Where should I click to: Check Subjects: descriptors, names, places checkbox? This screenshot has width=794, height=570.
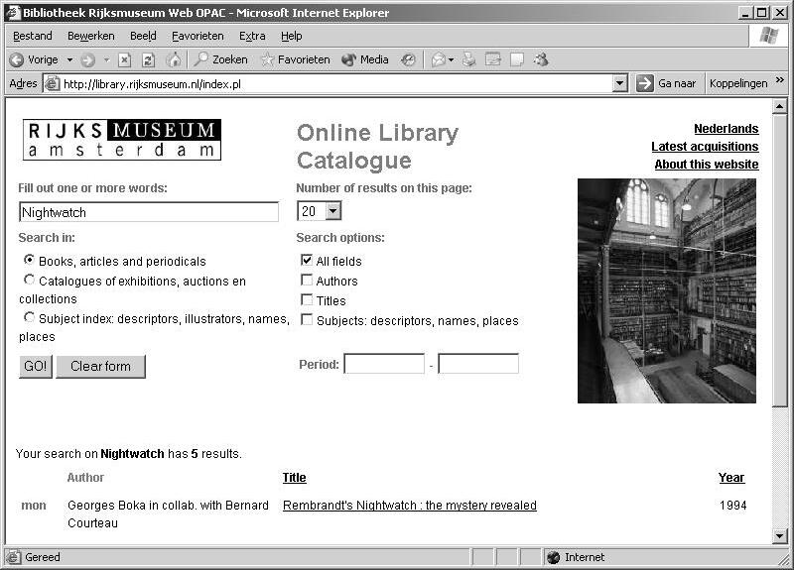coord(307,319)
